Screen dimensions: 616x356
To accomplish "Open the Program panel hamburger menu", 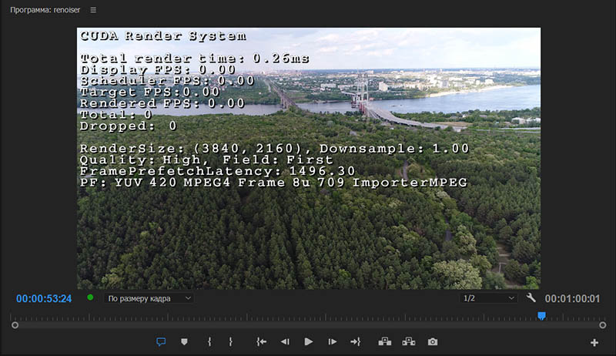I will (x=93, y=10).
